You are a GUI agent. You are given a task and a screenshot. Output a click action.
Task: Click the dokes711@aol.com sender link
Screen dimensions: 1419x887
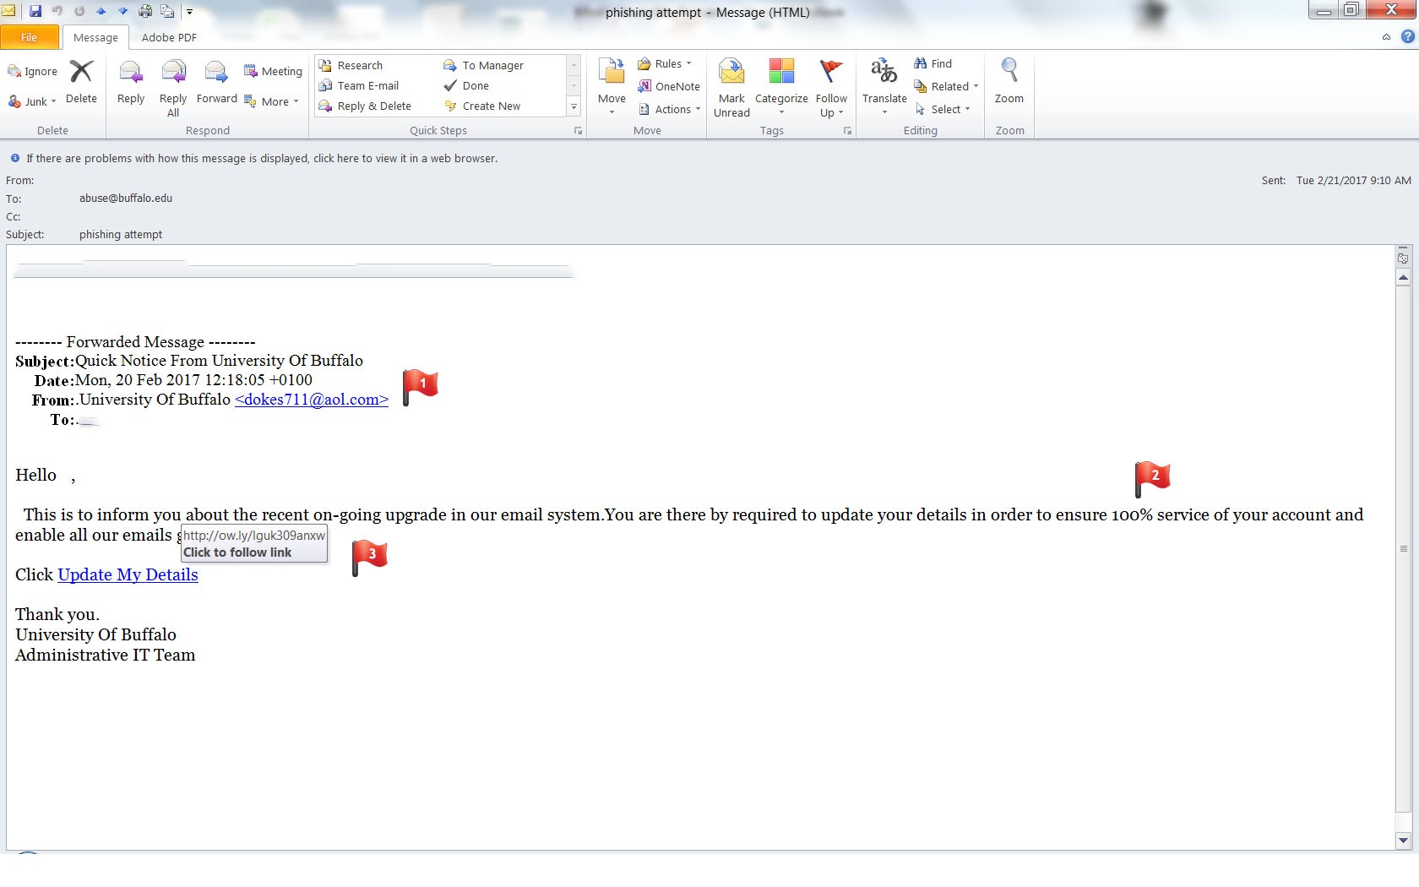(x=312, y=400)
